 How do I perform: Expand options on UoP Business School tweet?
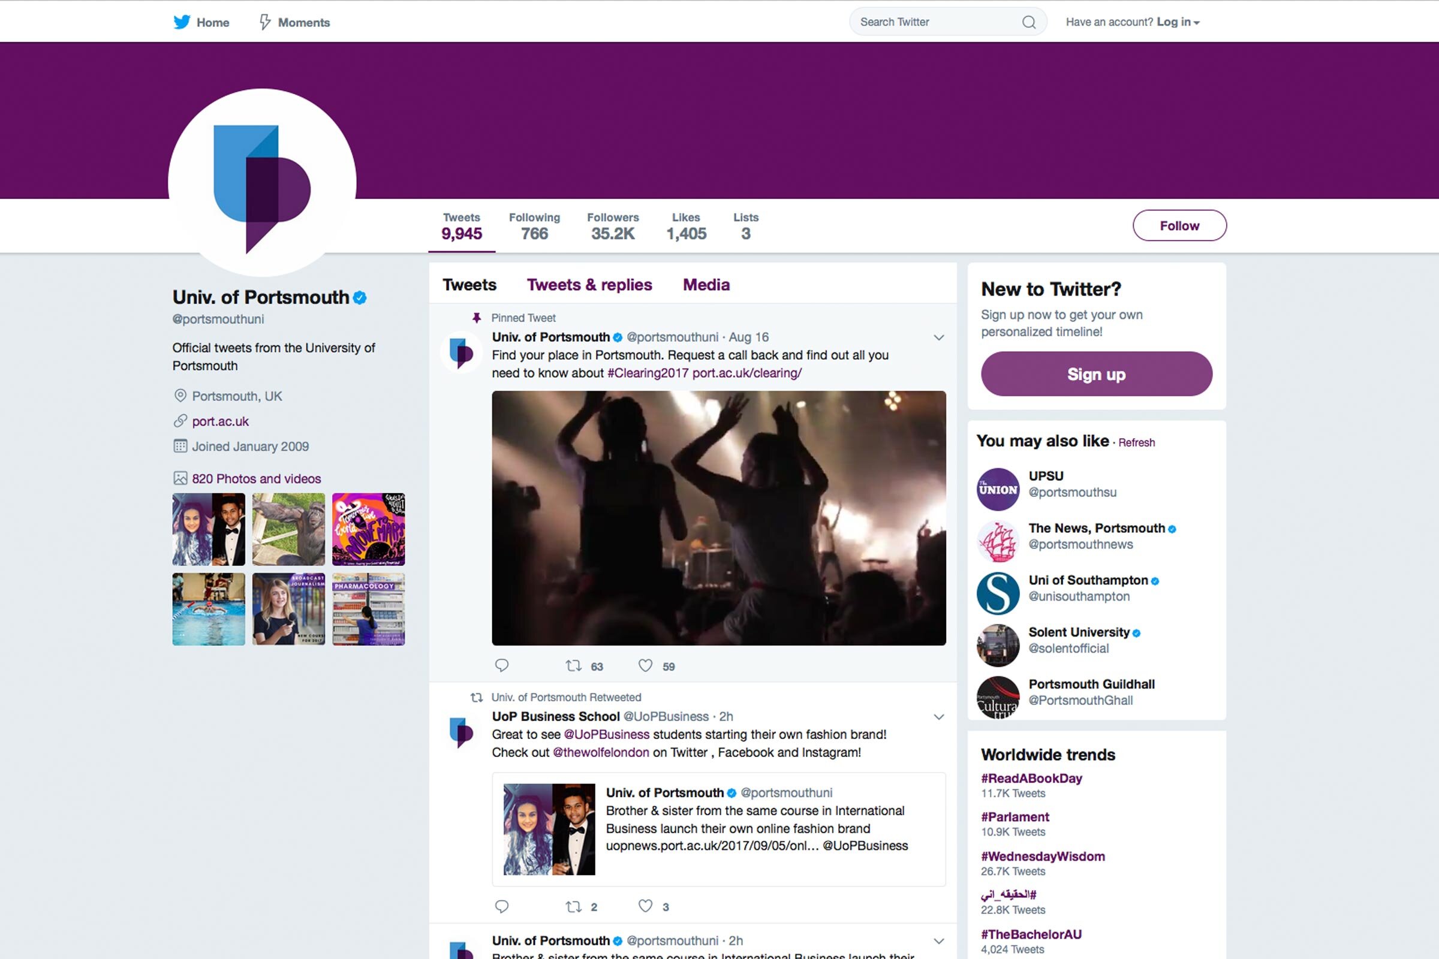[x=938, y=717]
